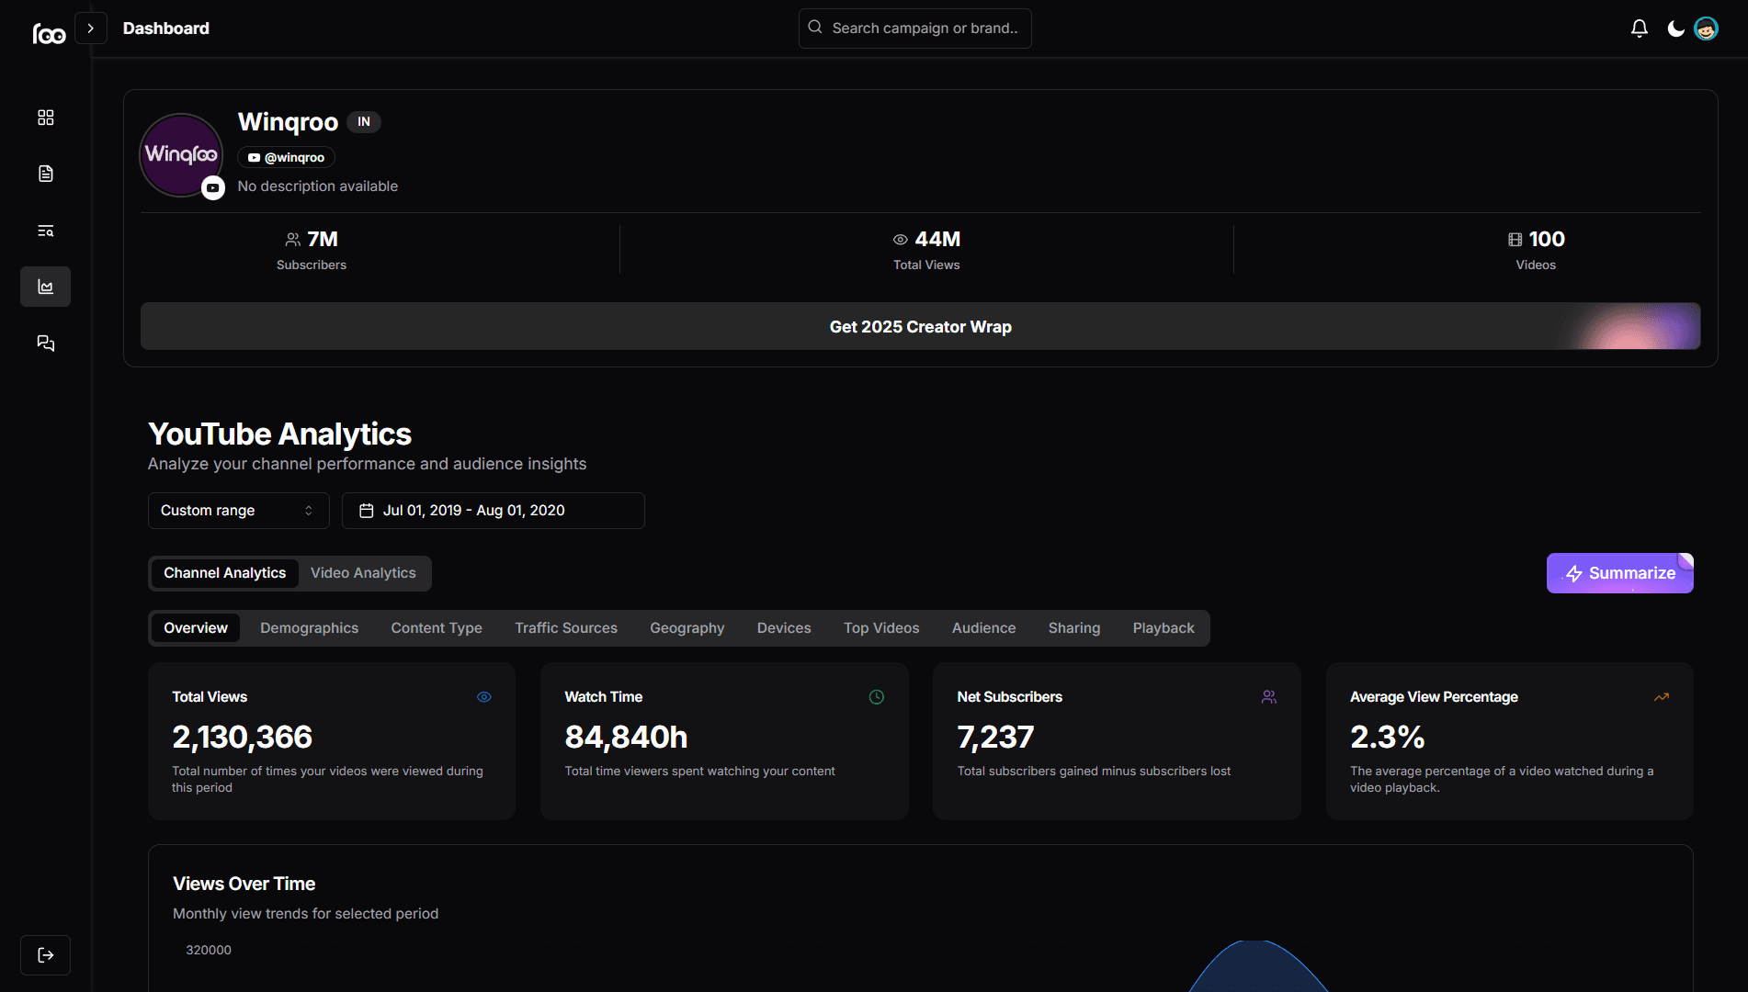Open the Custom range dropdown

pyautogui.click(x=238, y=510)
